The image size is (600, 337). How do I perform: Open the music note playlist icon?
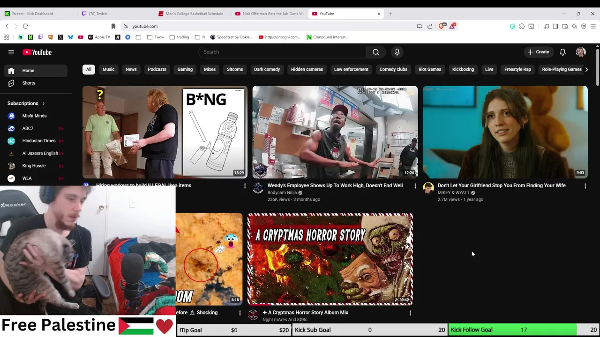546,26
